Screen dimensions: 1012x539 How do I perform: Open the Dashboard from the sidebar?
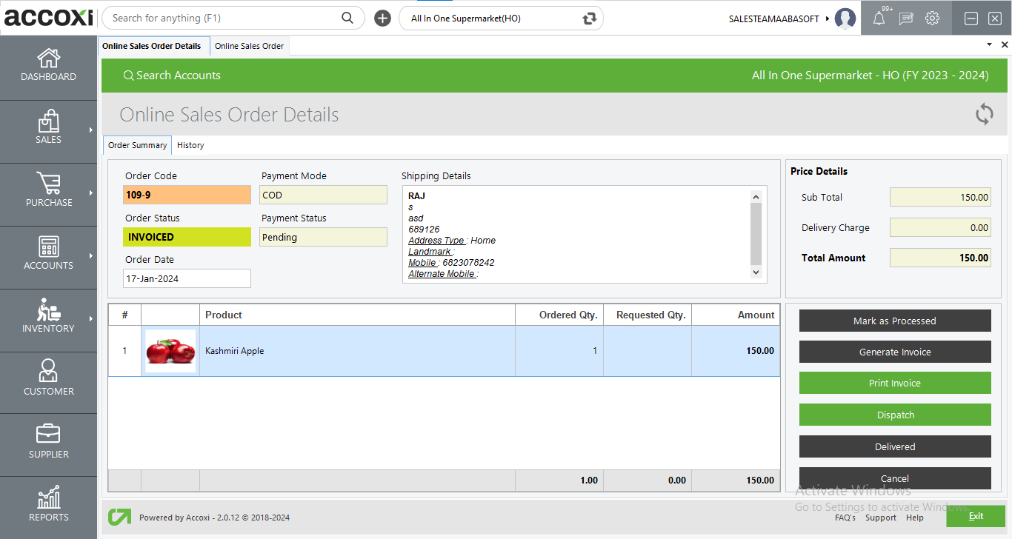tap(48, 65)
